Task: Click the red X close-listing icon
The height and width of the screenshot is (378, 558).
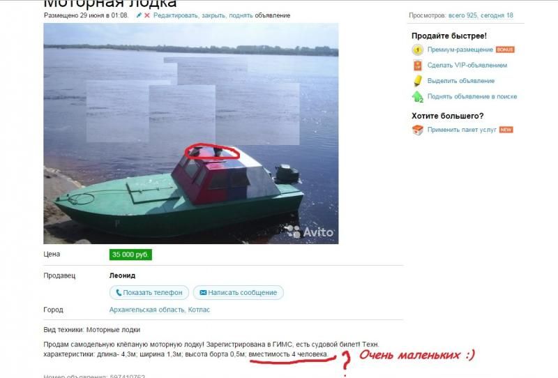Action: pos(147,15)
